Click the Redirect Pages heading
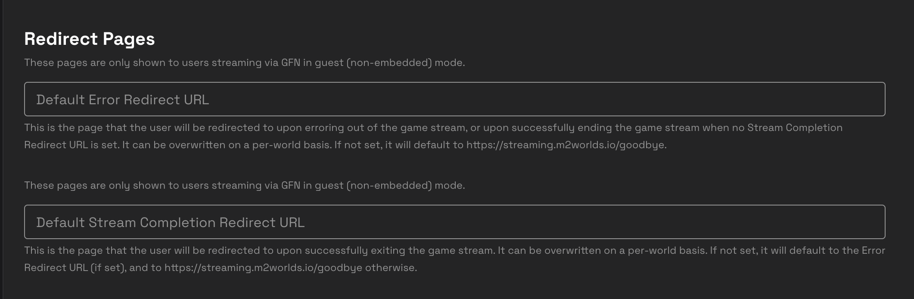The width and height of the screenshot is (914, 299). coord(90,39)
